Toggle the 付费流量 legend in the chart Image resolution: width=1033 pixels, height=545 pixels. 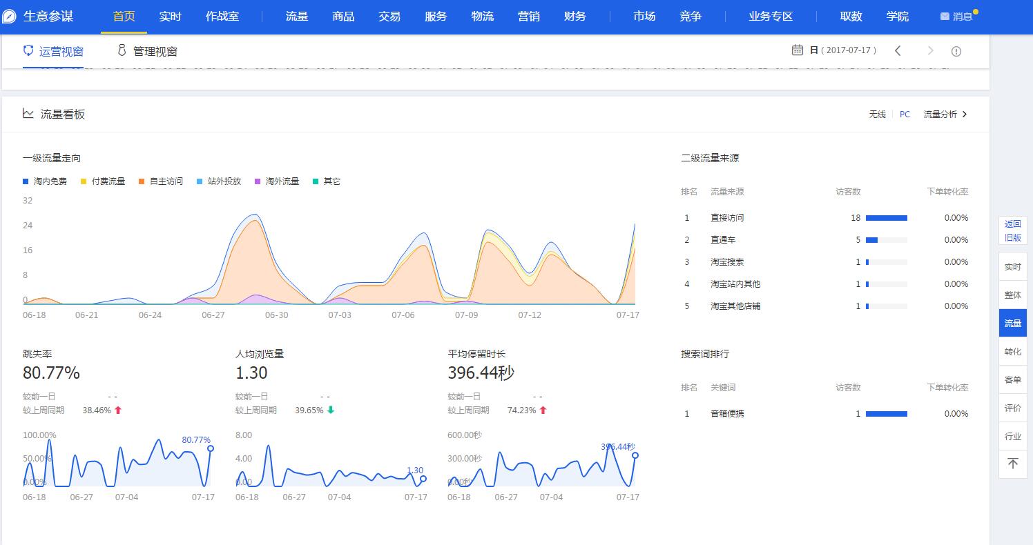[x=102, y=181]
